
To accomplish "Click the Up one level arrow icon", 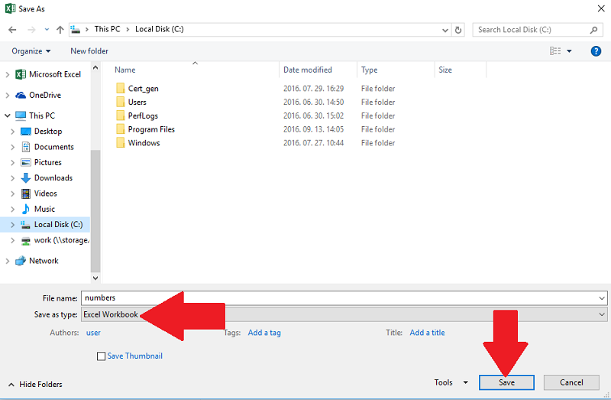I will coord(60,30).
